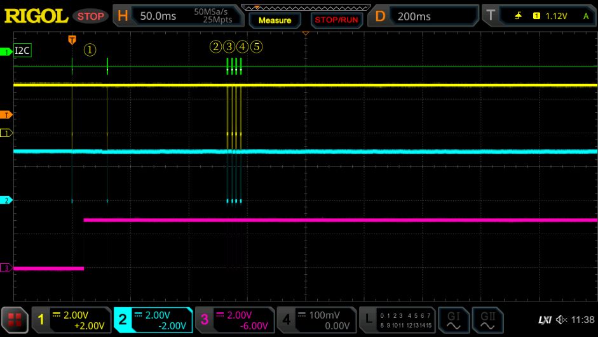Tap the STOP run-status indicator
This screenshot has width=598, height=337.
(x=91, y=17)
